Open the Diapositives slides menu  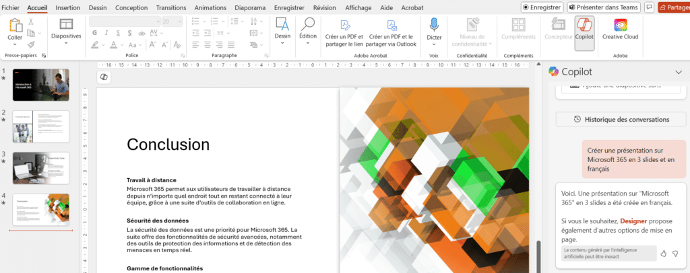click(x=66, y=31)
